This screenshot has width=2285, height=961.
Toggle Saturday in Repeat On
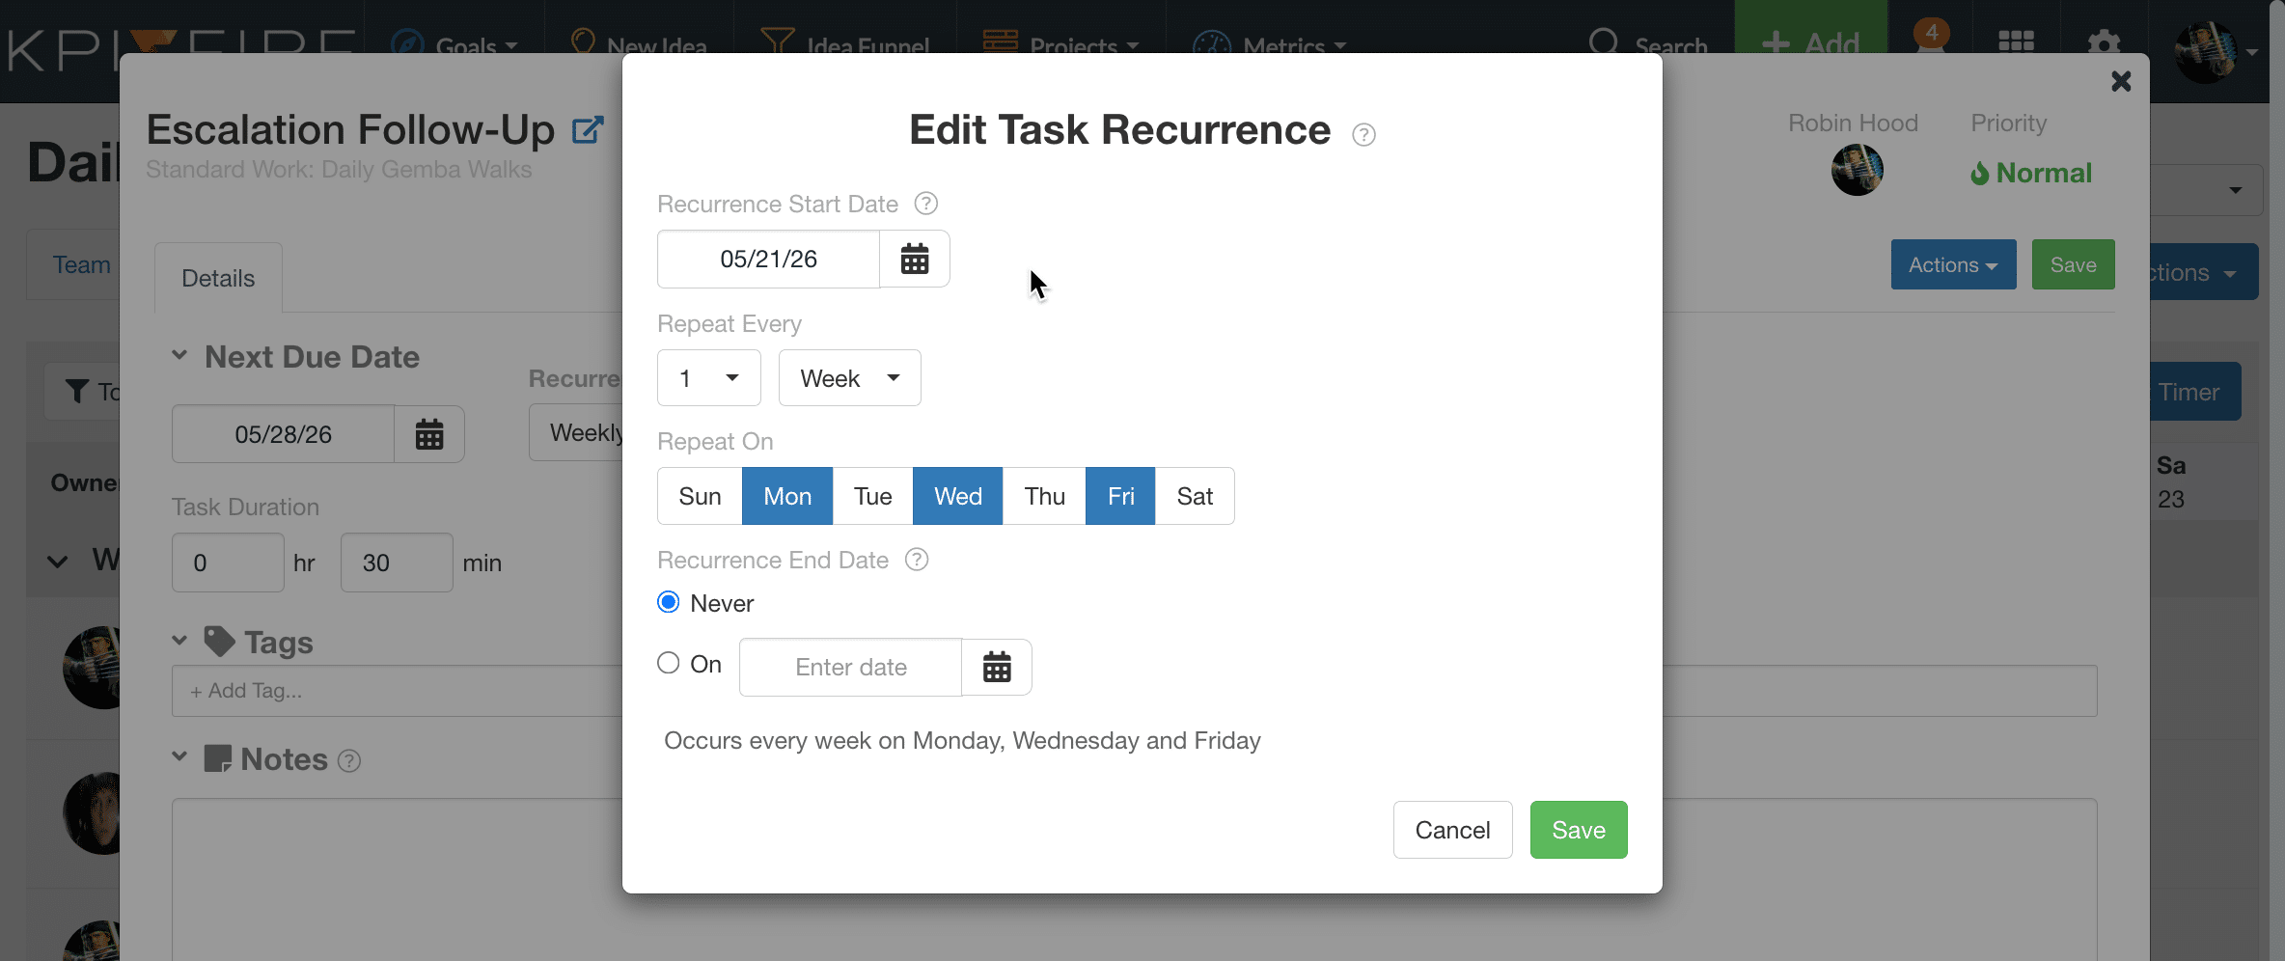point(1195,496)
